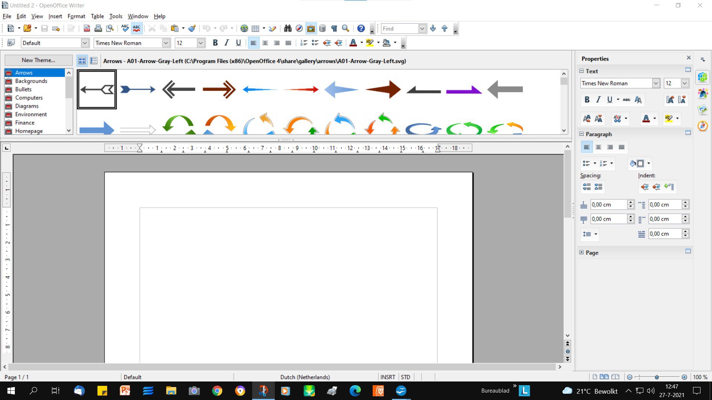Open the Times New Roman font name dropdown
Screen dimensions: 712x400
166,43
